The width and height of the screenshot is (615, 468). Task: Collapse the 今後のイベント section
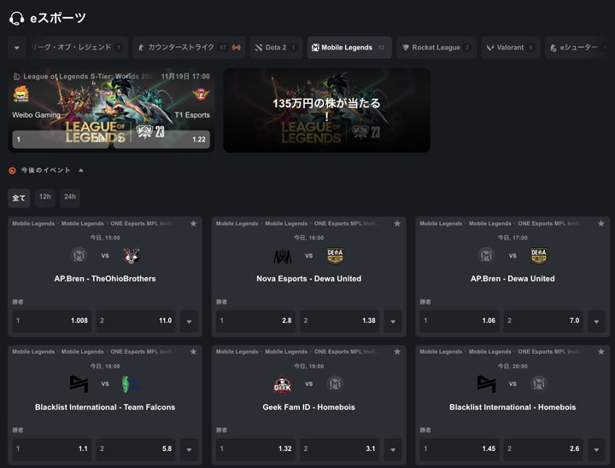(x=81, y=170)
